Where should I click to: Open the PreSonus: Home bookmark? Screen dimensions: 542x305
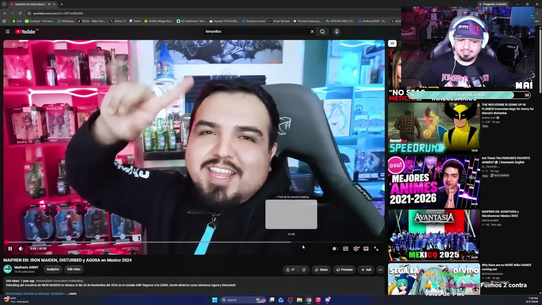coord(253,21)
